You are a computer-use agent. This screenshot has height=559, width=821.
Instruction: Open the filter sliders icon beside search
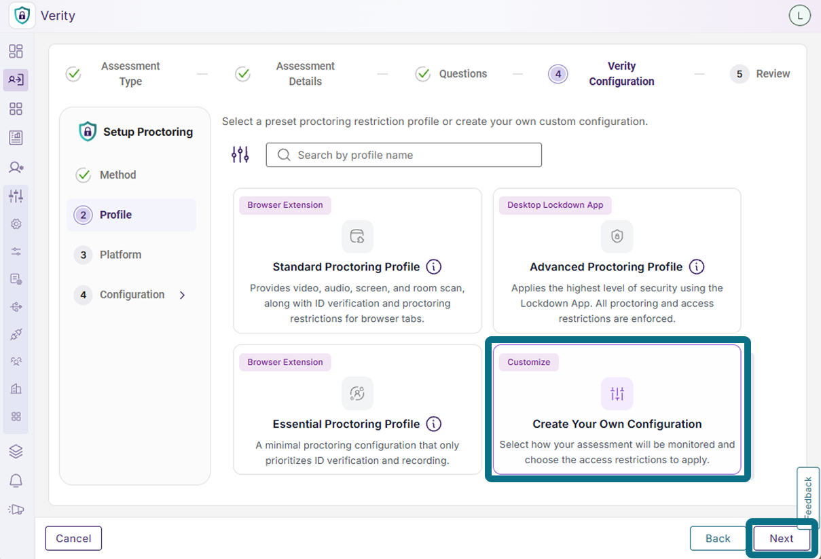[x=240, y=155]
